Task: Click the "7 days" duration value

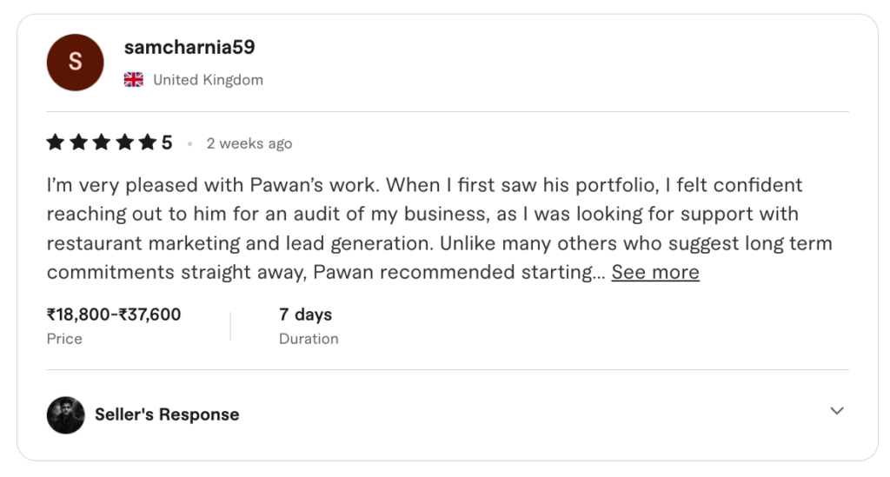Action: [305, 315]
